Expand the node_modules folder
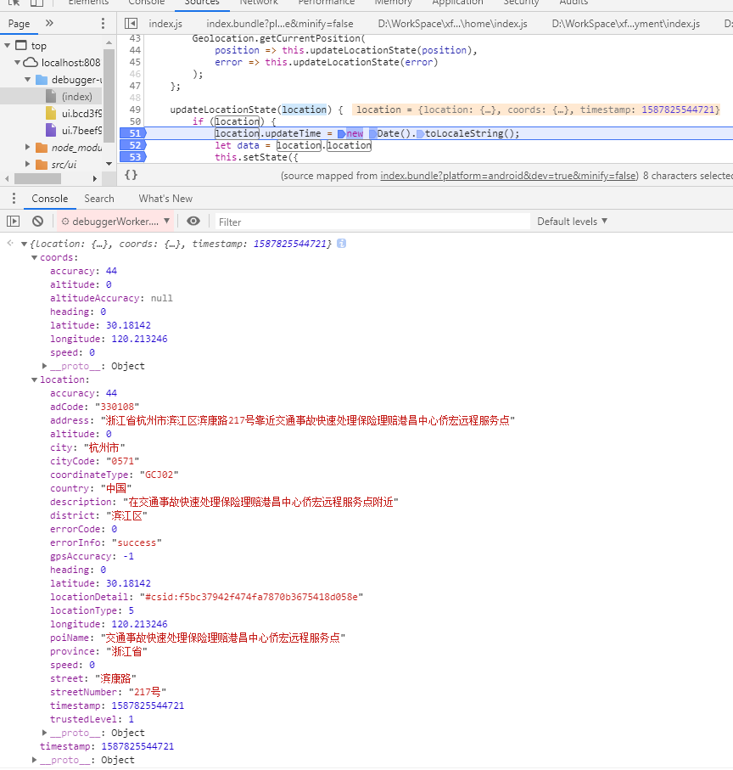Viewport: 733px width, 770px height. click(28, 148)
